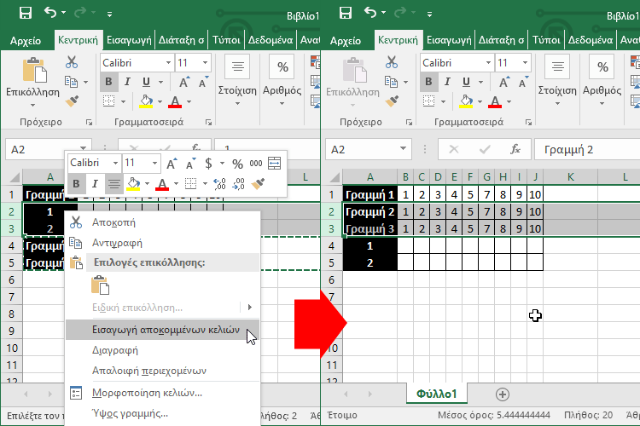Click formula bar showing Γραμμή 2
This screenshot has height=426, width=640.
tap(587, 150)
